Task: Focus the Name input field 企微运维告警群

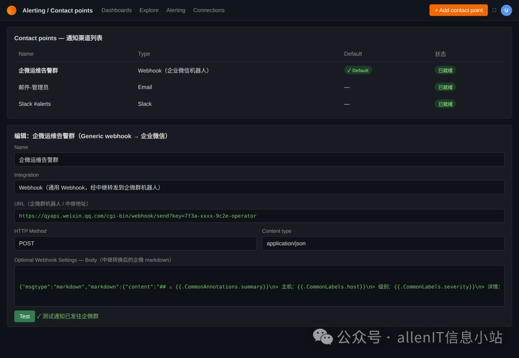Action: point(259,160)
